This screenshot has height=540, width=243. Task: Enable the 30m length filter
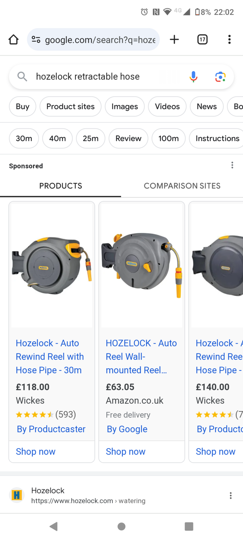click(x=24, y=138)
